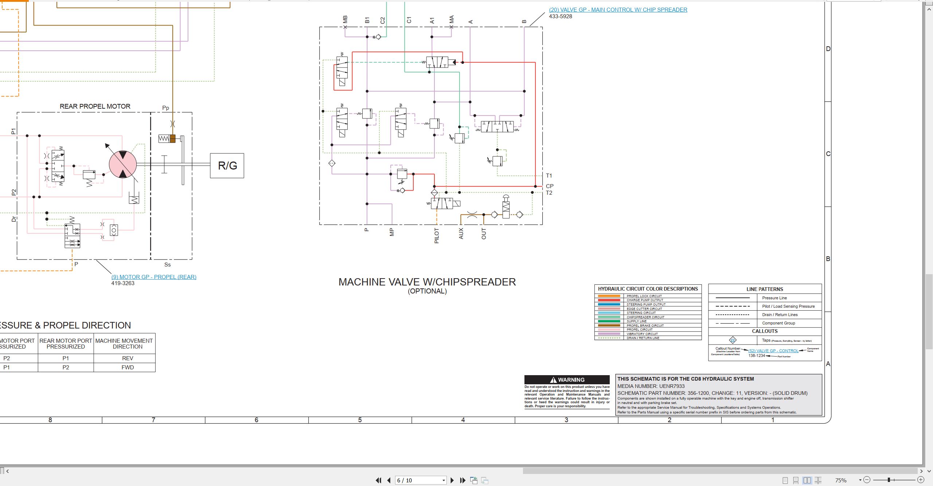Click the vertical scrollbar down arrow
The image size is (933, 486).
coord(929,471)
